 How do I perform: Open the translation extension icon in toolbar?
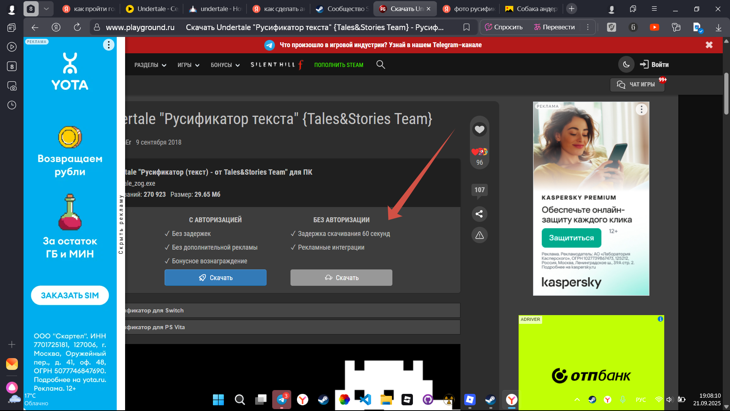[x=676, y=27]
